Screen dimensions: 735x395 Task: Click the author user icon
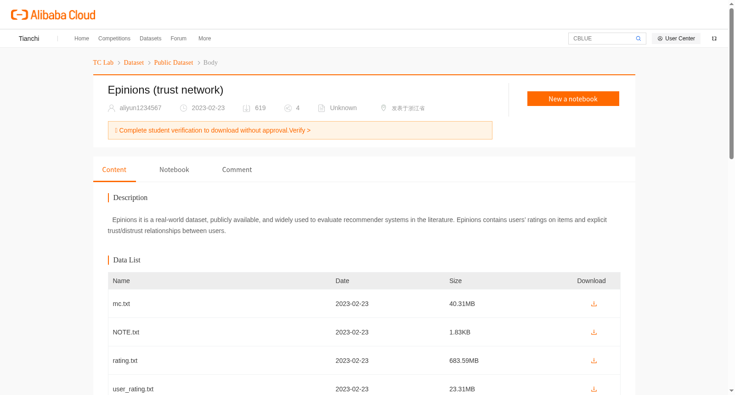coord(112,108)
